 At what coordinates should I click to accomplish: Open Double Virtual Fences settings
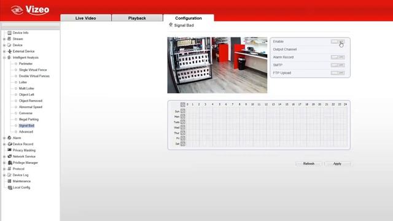tap(34, 76)
